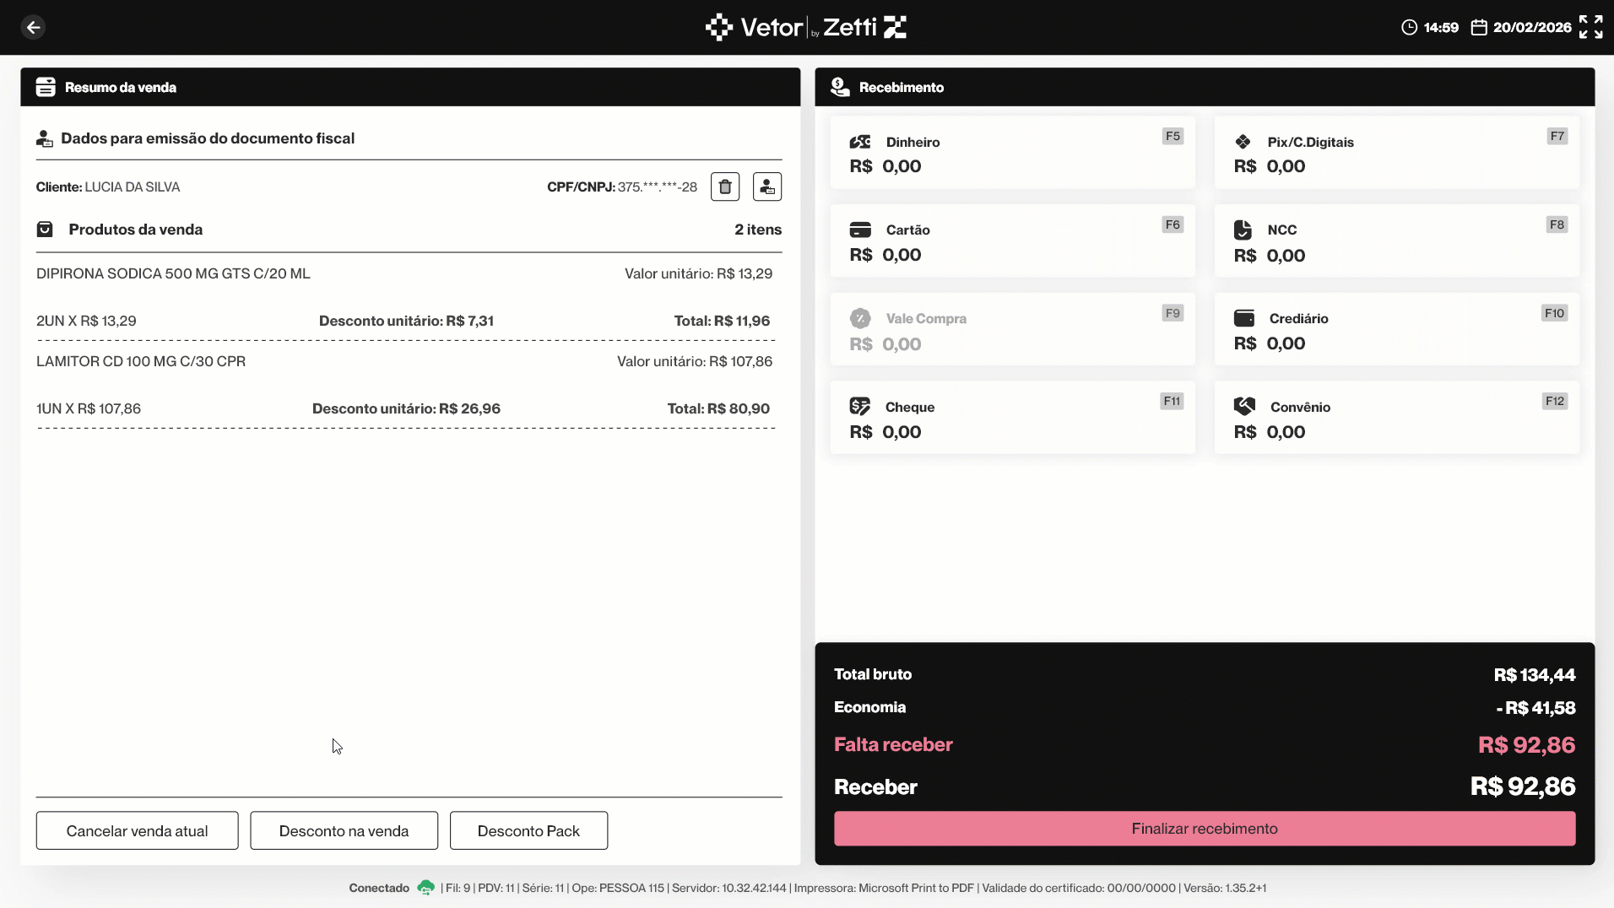
Task: Click the Cartão card icon
Action: pyautogui.click(x=859, y=230)
